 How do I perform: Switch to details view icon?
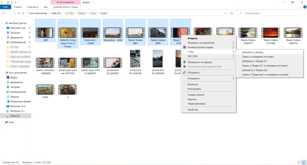click(299, 162)
